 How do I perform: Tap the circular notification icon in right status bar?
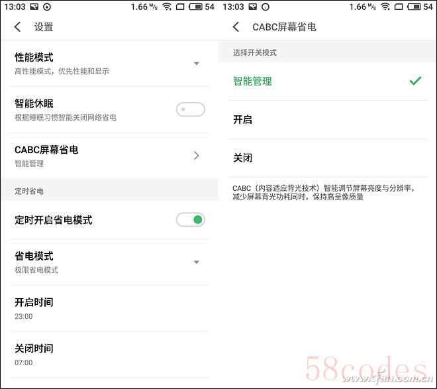click(x=266, y=7)
